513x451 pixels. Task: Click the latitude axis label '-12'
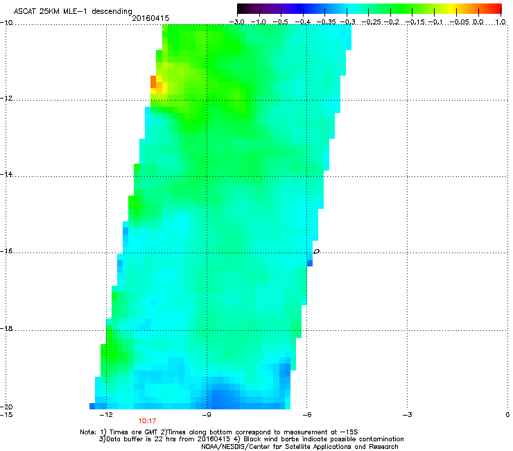click(6, 99)
